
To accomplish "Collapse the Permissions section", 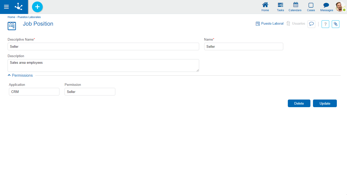I will click(x=20, y=75).
